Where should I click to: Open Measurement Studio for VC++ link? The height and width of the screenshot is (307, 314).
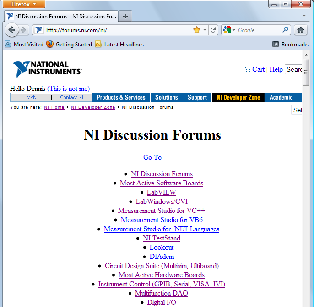(x=162, y=211)
